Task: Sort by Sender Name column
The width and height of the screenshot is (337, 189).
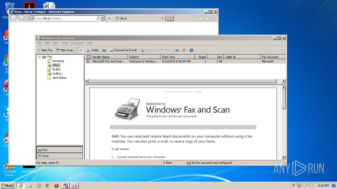Action: tap(109, 57)
